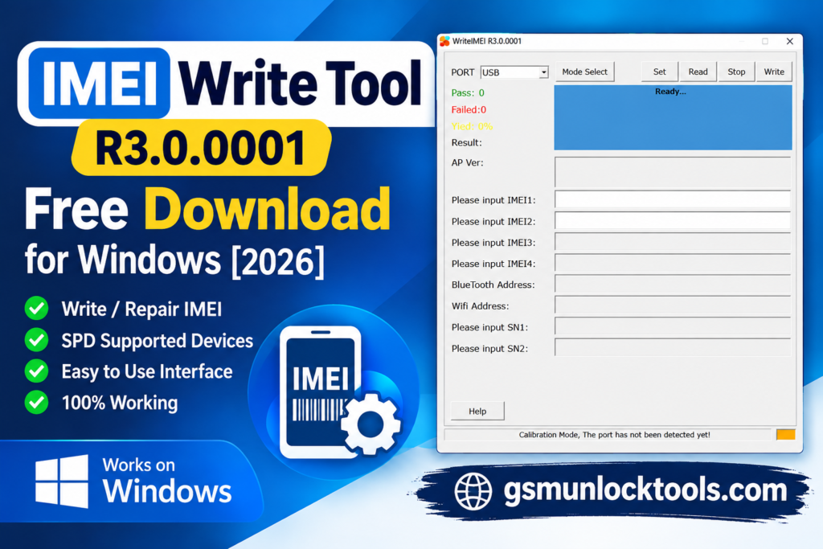Click the gsmunlocktools.com website text
823x549 pixels.
(x=645, y=490)
